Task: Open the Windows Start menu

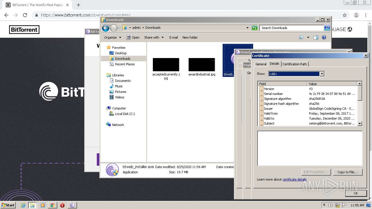Action: pyautogui.click(x=8, y=205)
